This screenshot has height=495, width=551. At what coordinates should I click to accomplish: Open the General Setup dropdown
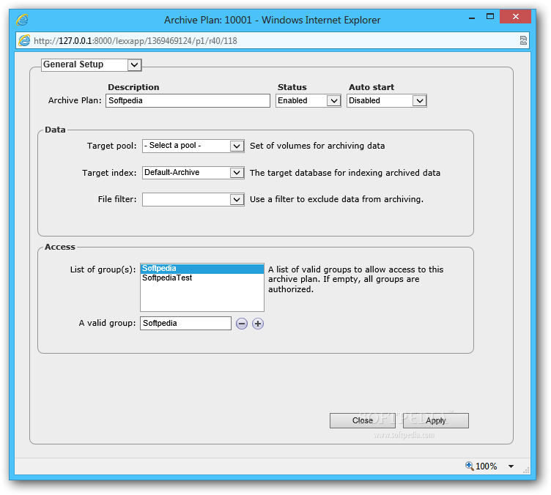point(92,64)
